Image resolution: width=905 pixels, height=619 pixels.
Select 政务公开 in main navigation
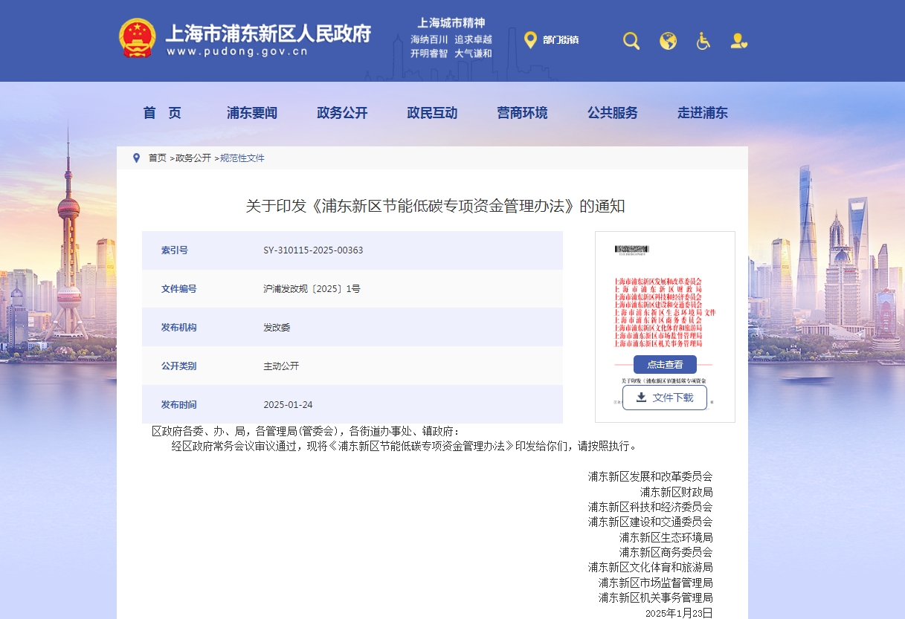[342, 113]
